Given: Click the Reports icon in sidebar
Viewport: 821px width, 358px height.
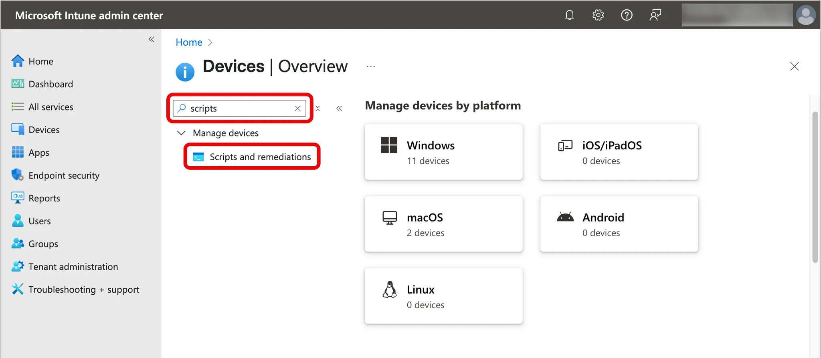Looking at the screenshot, I should pyautogui.click(x=18, y=198).
